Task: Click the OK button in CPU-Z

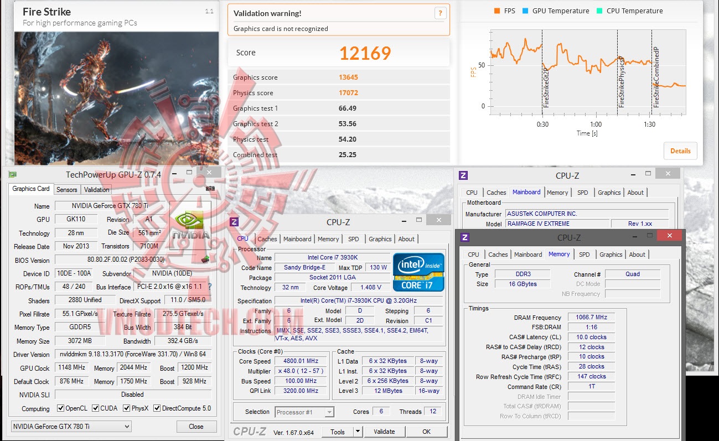Action: 426,432
